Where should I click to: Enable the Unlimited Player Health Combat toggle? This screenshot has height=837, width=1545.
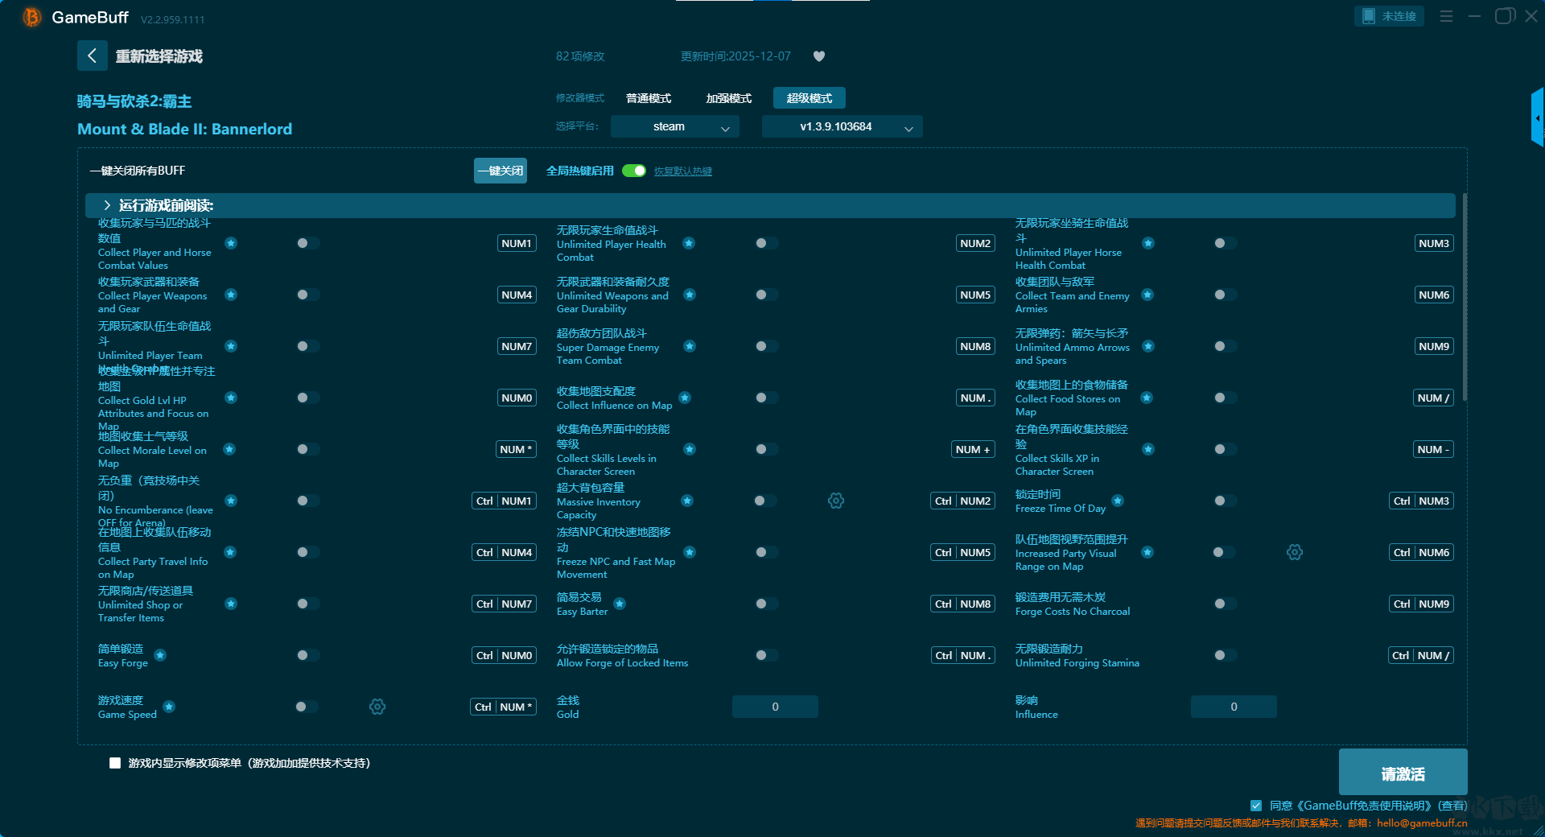point(766,243)
